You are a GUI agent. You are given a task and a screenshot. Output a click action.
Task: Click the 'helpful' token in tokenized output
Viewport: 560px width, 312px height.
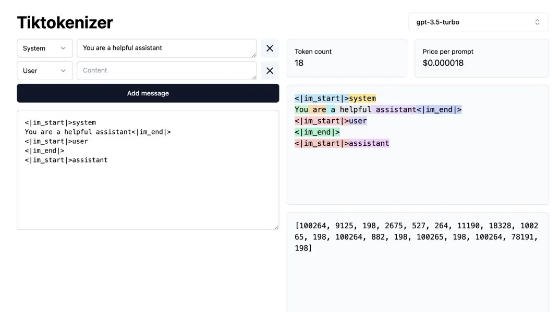click(x=356, y=110)
